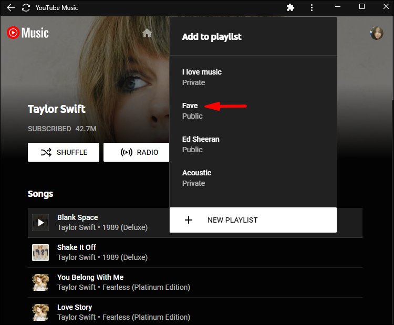
Task: Go to Home via house icon
Action: pyautogui.click(x=147, y=33)
